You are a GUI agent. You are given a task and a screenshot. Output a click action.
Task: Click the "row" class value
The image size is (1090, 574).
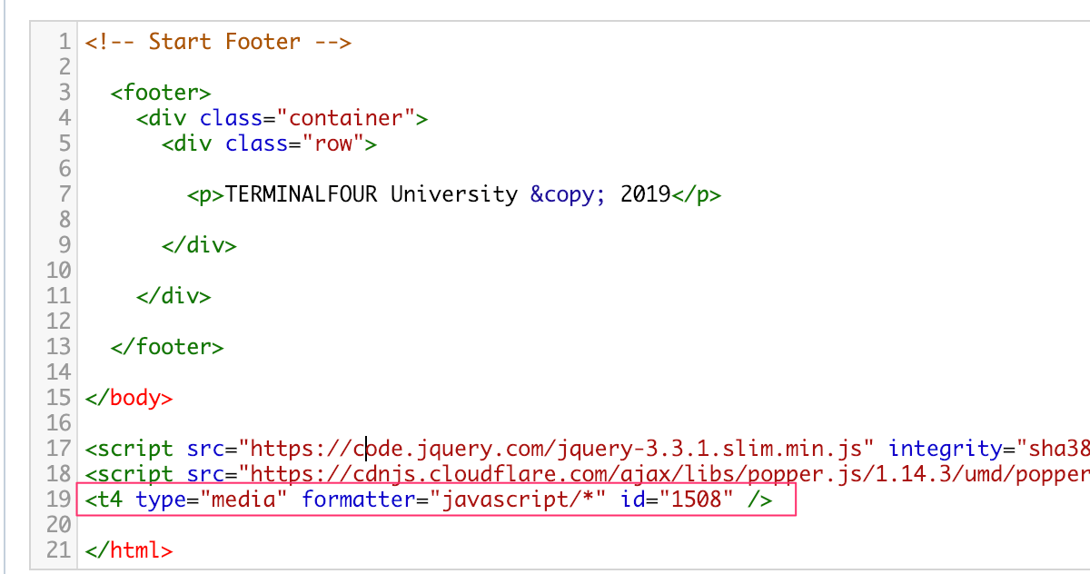coord(333,143)
